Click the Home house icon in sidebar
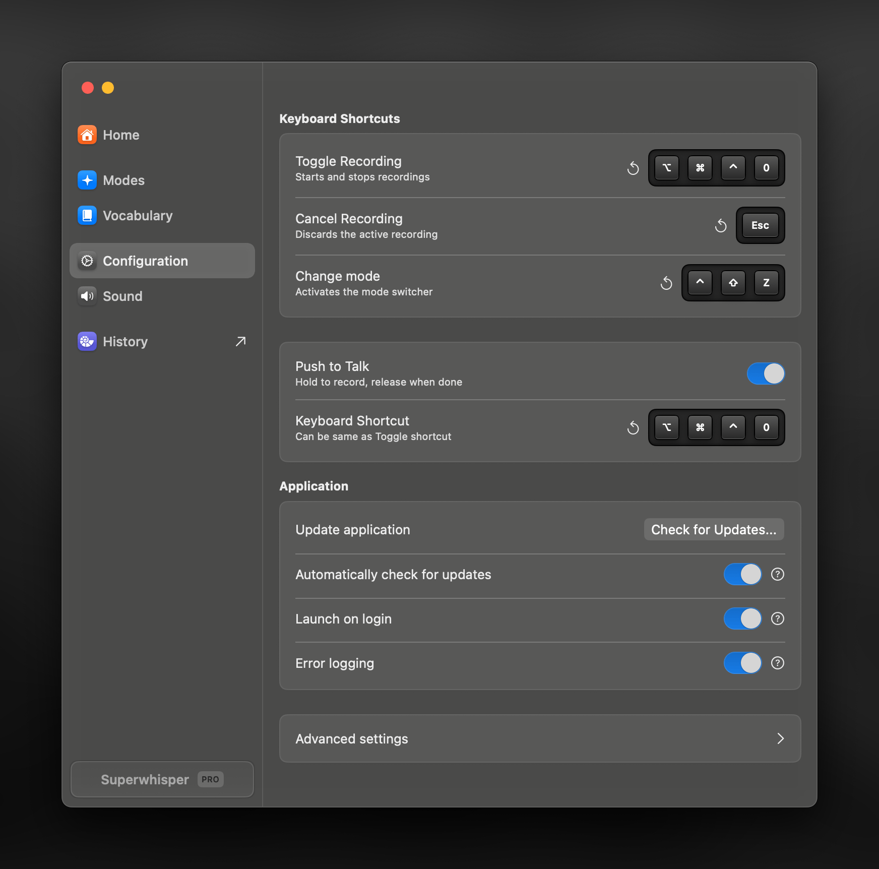 click(87, 135)
